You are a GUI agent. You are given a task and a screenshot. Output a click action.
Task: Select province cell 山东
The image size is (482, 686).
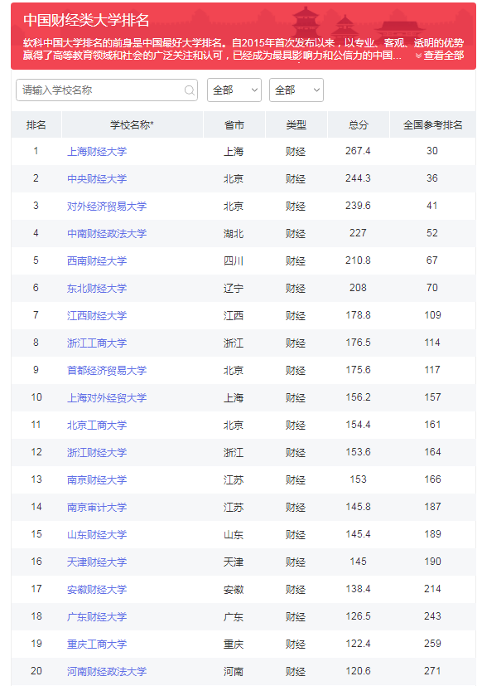234,534
